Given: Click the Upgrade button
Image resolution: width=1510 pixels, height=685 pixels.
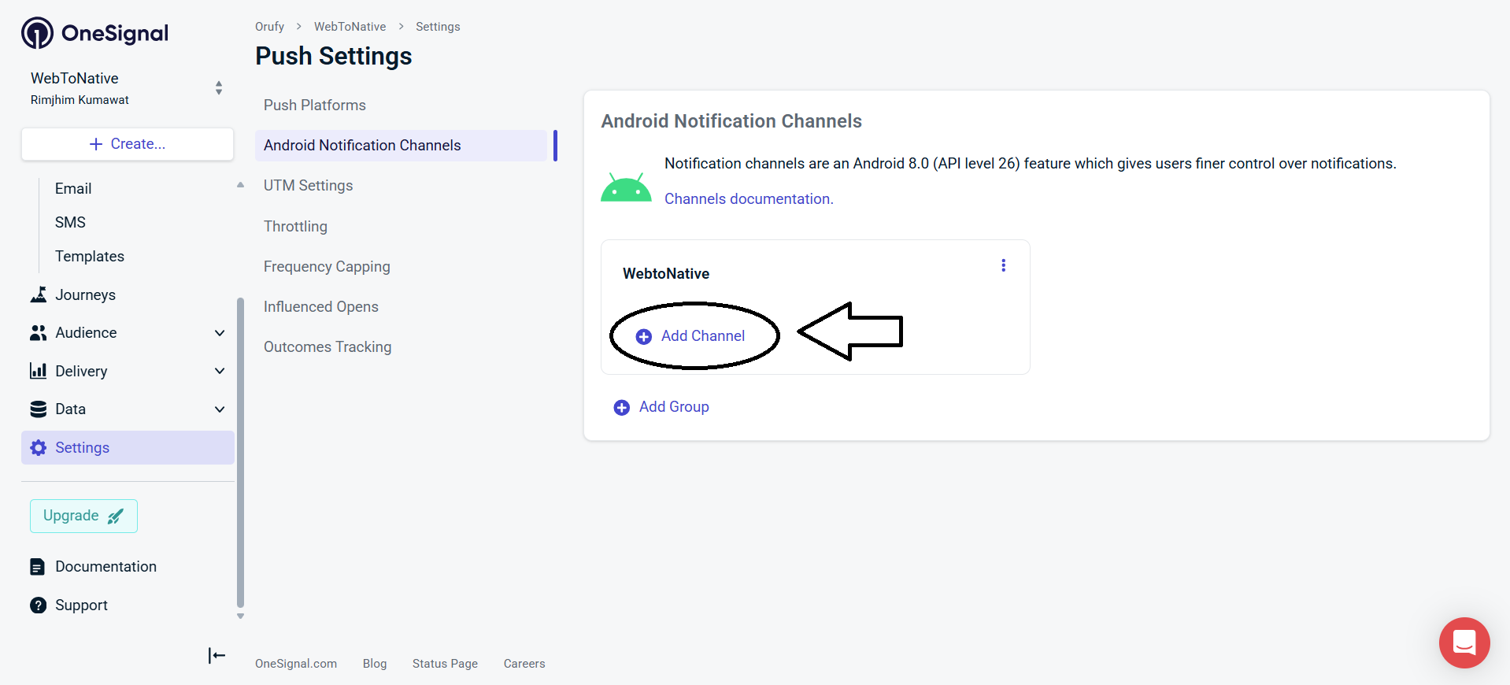Looking at the screenshot, I should coord(83,516).
